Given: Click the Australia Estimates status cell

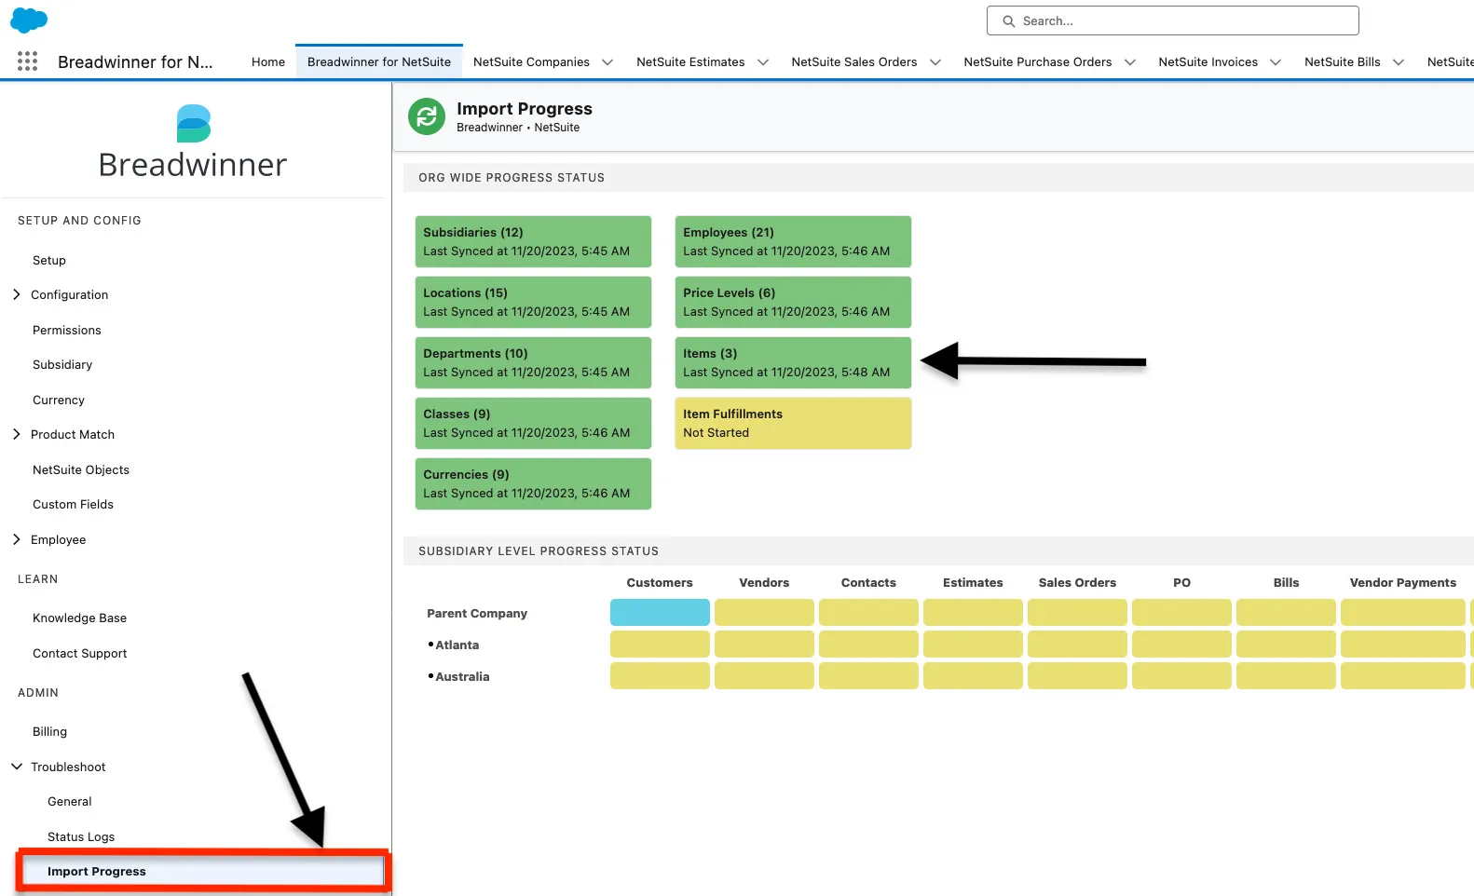Looking at the screenshot, I should (x=973, y=675).
